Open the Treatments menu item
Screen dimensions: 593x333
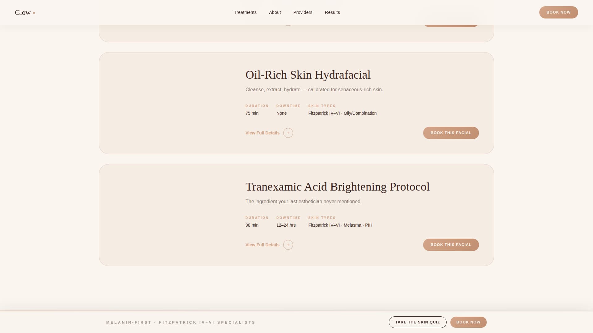pos(245,12)
